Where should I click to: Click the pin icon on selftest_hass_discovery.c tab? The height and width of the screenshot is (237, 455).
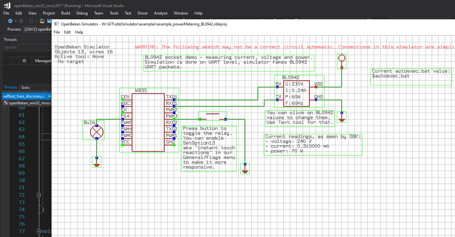[49, 96]
